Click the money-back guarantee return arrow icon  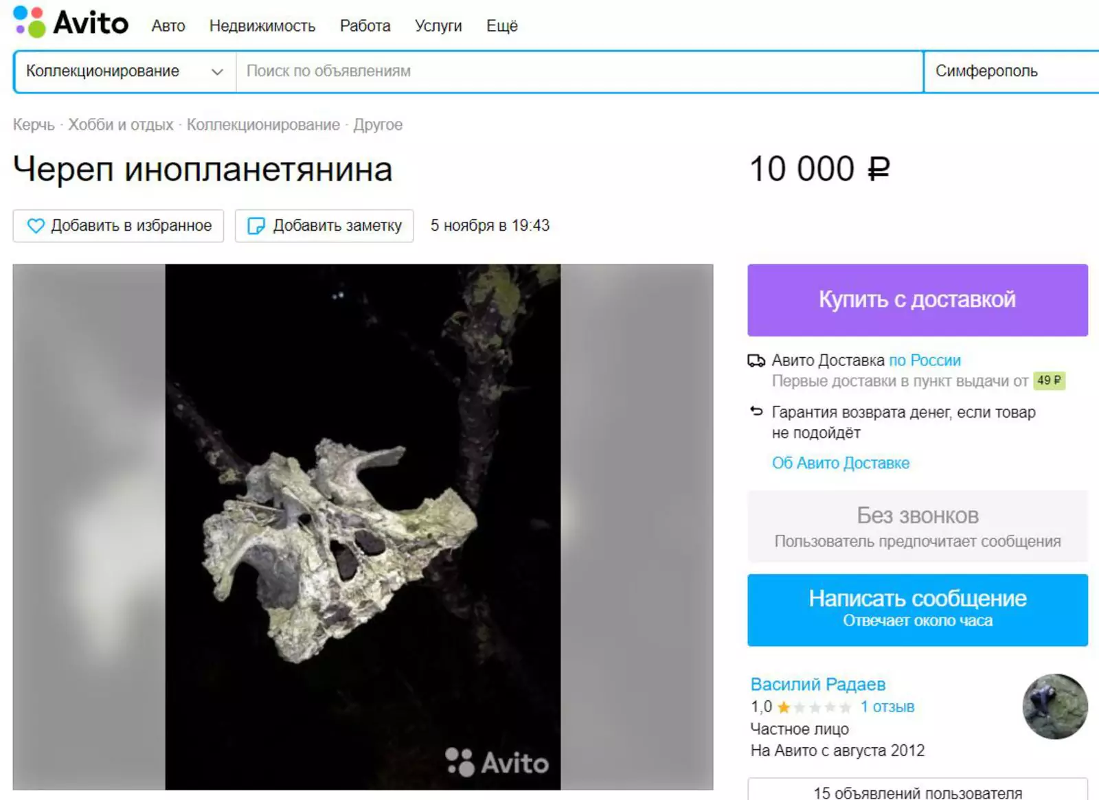pos(756,411)
